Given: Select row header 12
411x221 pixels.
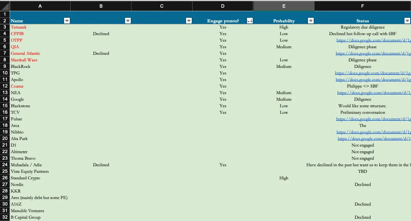Looking at the screenshot, I should (x=5, y=86).
